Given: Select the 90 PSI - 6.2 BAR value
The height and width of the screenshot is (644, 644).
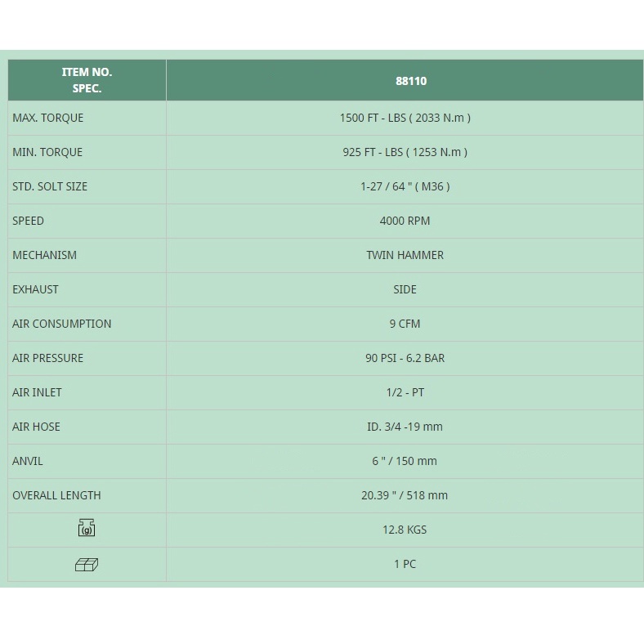Looking at the screenshot, I should pyautogui.click(x=405, y=358).
